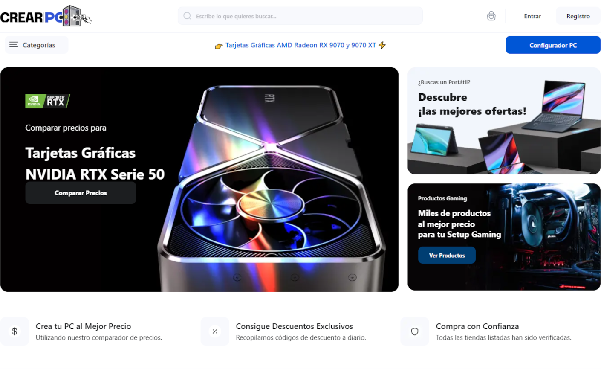
Task: Click the Registro button
Action: (x=578, y=16)
